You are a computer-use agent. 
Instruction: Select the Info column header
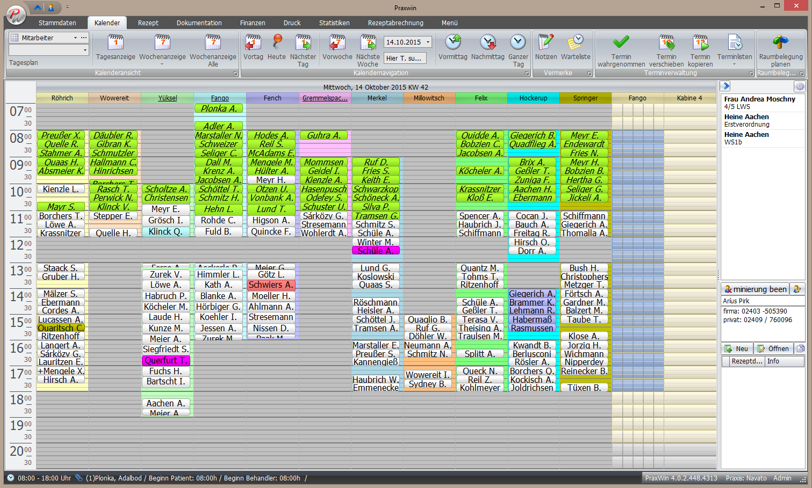[x=785, y=361]
